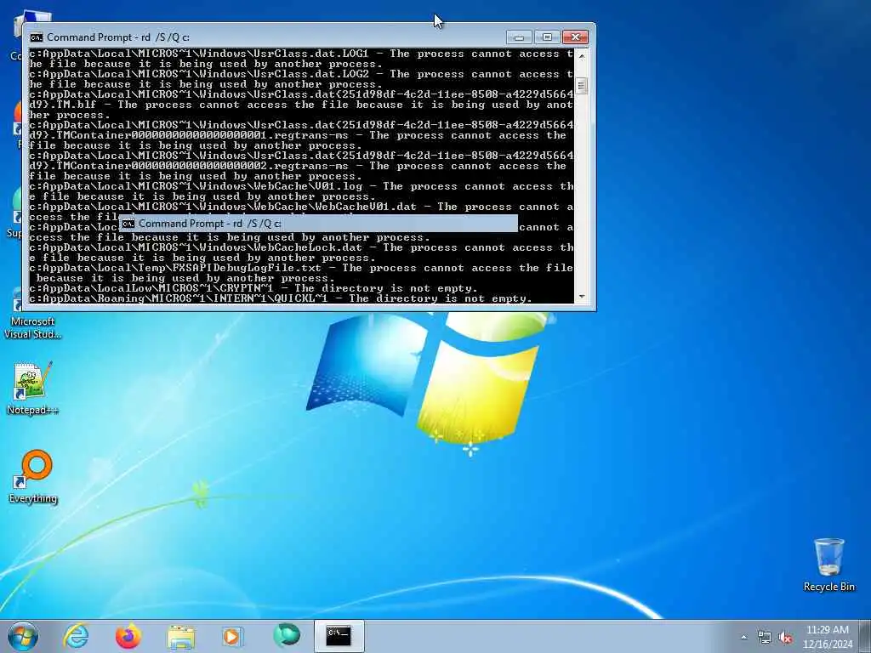Click the QUICKL~1 directory not empty line
The width and height of the screenshot is (871, 653).
(281, 298)
